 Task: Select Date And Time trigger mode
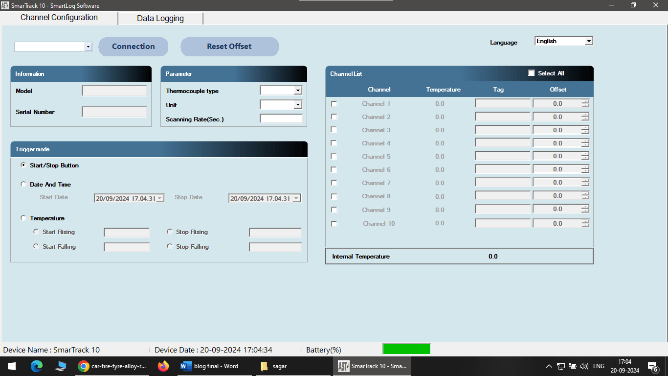23,184
